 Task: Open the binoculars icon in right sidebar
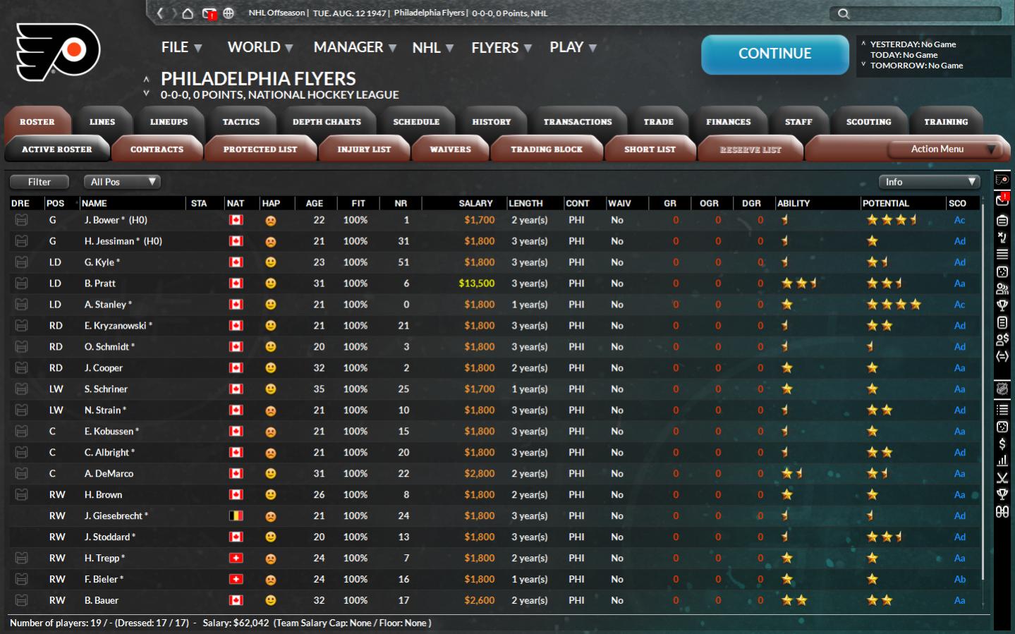tap(1002, 512)
